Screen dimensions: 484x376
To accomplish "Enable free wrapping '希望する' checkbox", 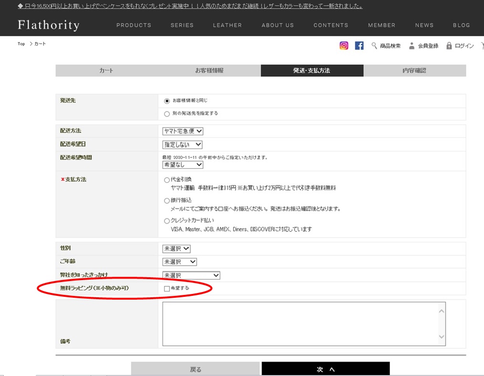I will click(x=167, y=289).
